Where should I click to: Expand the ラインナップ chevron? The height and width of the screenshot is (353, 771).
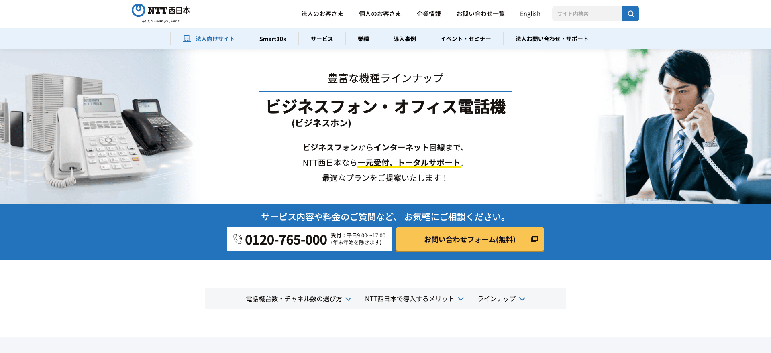(522, 299)
